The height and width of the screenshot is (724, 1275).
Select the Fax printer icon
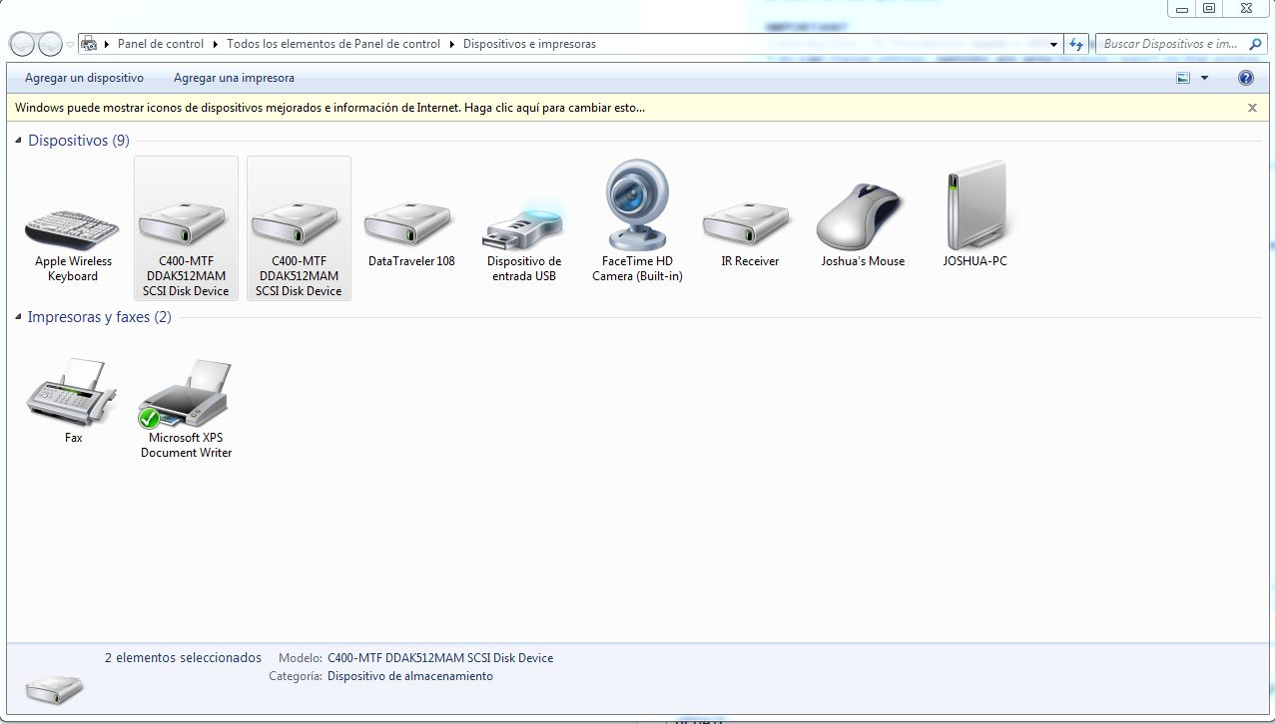pos(72,393)
